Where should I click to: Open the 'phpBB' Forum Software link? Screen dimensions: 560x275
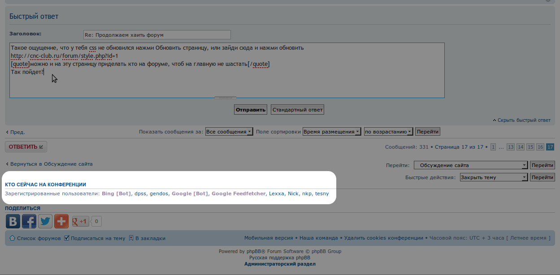coord(254,252)
